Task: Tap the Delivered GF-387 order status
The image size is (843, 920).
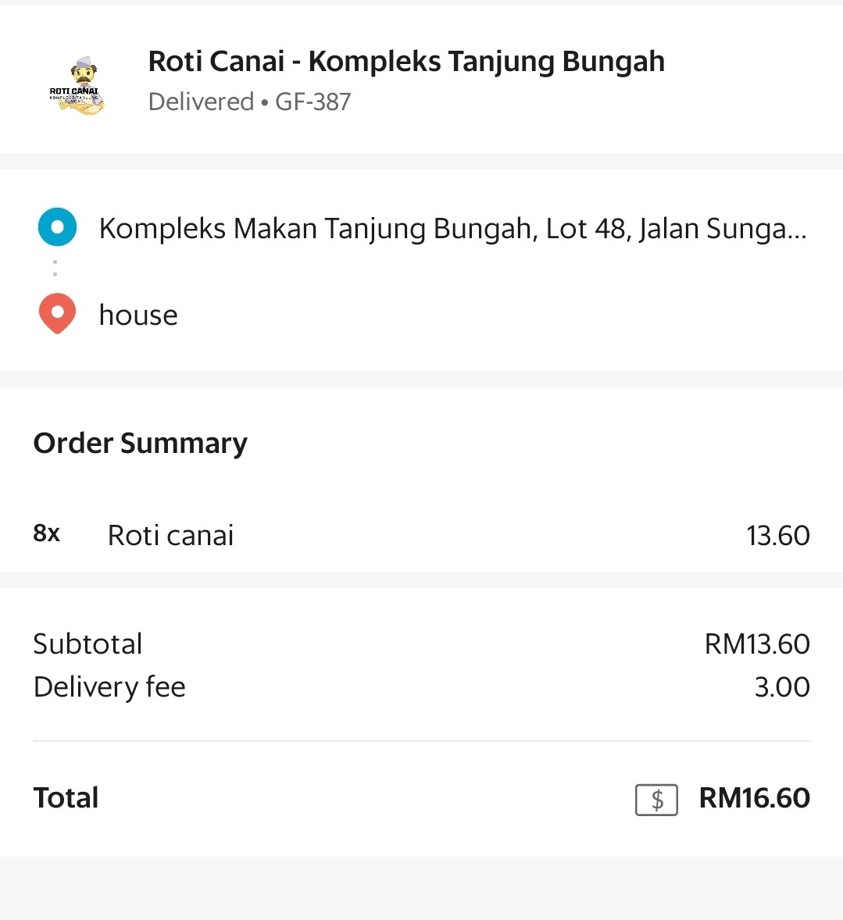Action: pyautogui.click(x=249, y=102)
